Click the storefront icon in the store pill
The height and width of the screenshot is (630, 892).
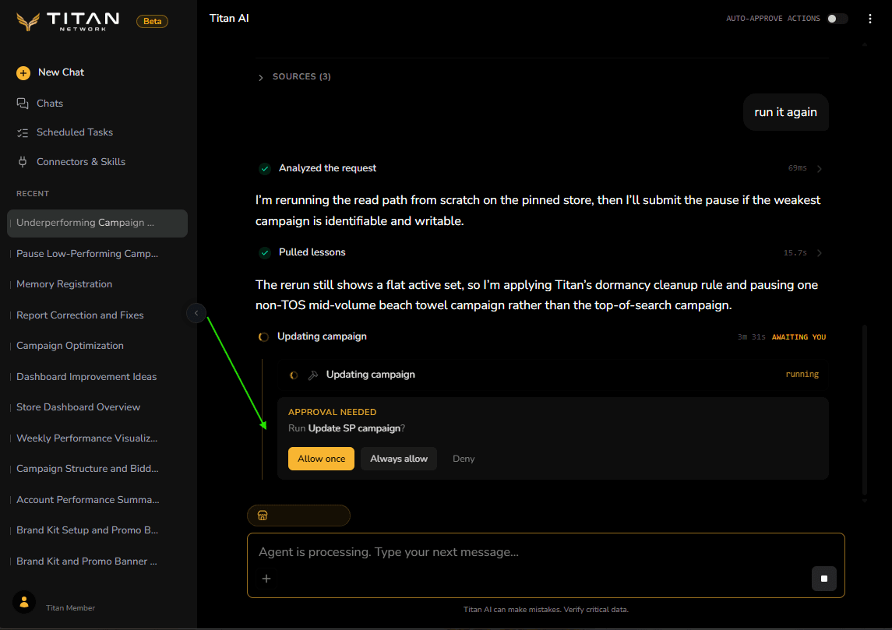tap(263, 516)
